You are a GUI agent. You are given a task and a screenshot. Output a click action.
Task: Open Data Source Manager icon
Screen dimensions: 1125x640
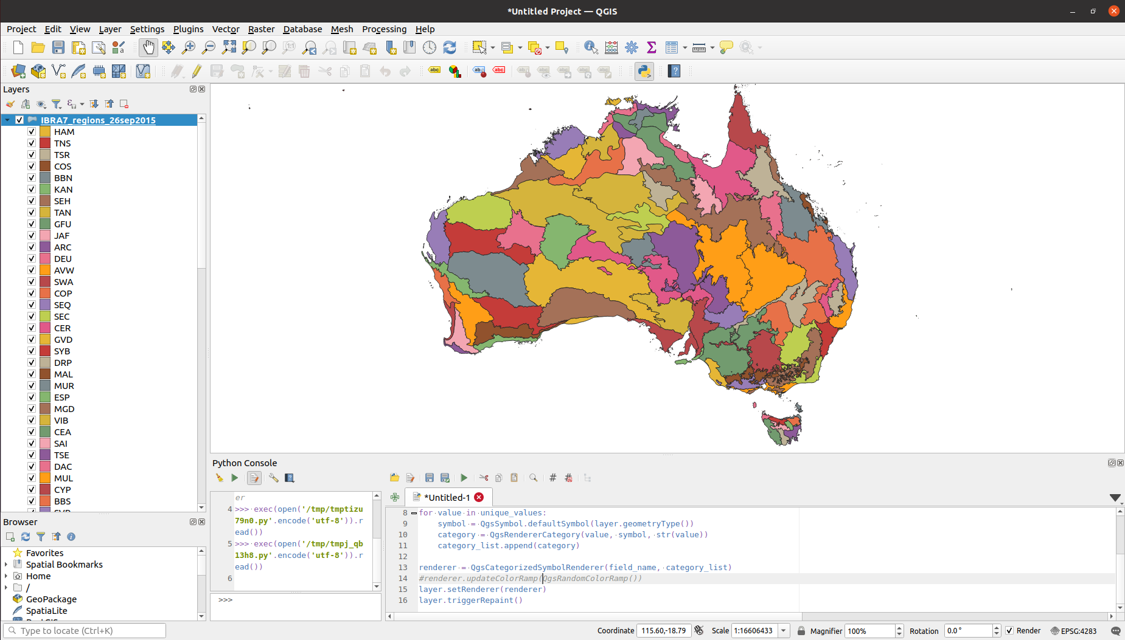[18, 71]
